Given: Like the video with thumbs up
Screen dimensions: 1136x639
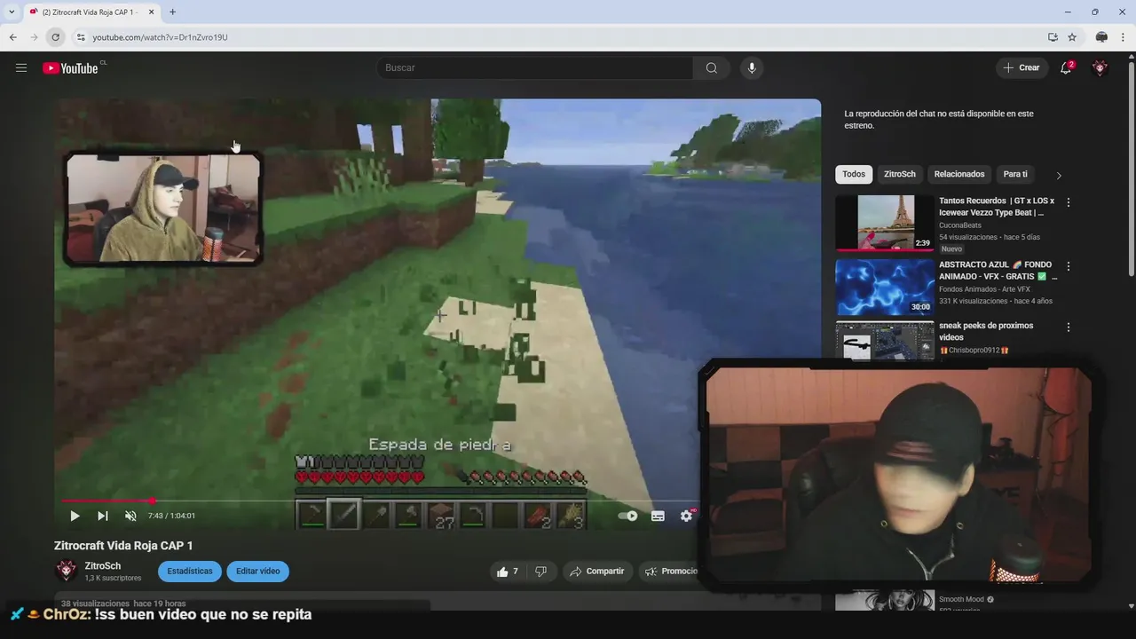Looking at the screenshot, I should pos(508,572).
